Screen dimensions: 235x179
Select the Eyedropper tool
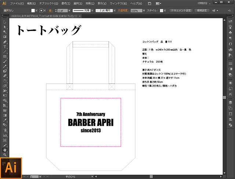5,120
